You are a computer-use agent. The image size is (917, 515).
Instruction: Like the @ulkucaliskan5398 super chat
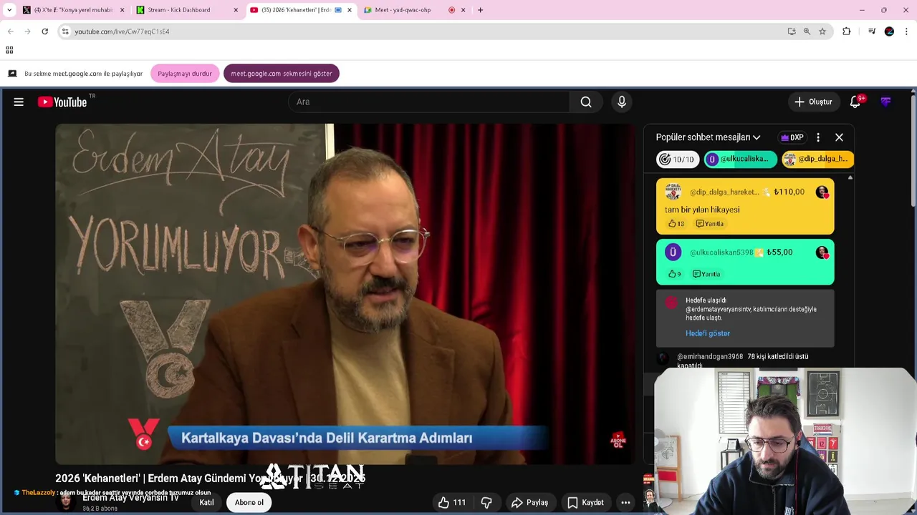674,274
